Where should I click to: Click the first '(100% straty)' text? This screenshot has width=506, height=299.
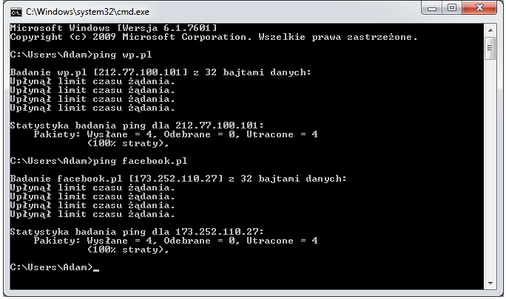point(128,143)
